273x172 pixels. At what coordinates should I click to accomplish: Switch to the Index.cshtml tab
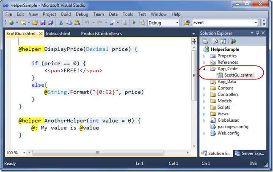pyautogui.click(x=58, y=33)
